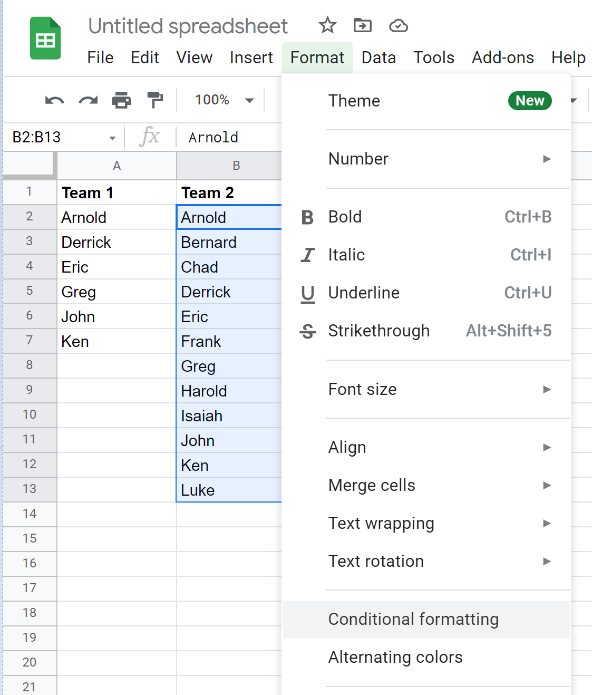Click the print icon
The height and width of the screenshot is (695, 592).
pyautogui.click(x=121, y=100)
